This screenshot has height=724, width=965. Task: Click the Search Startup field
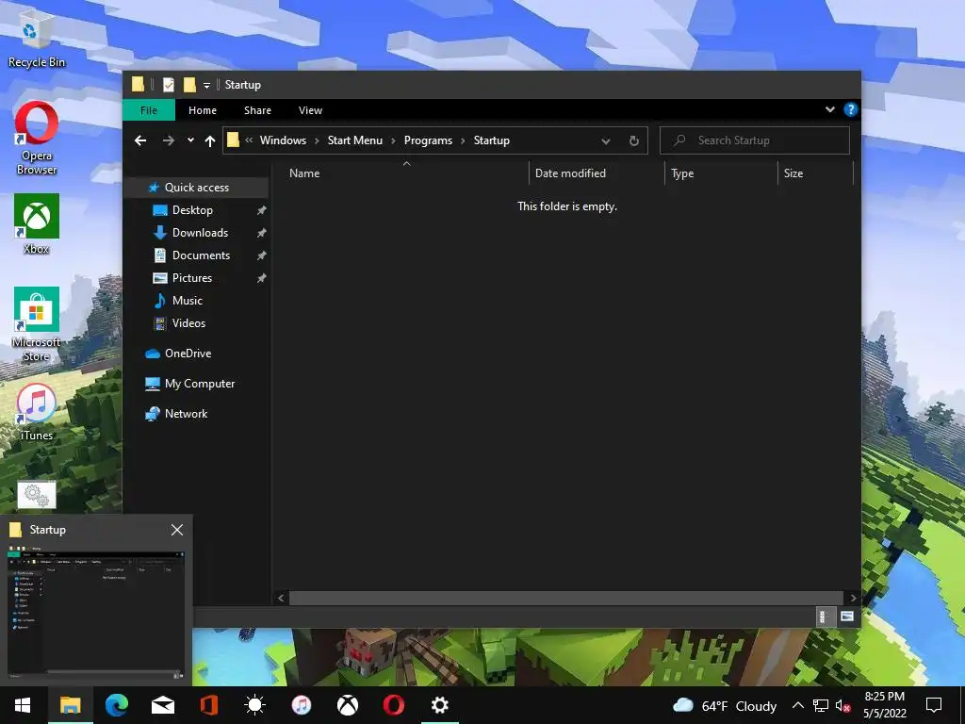coord(755,140)
